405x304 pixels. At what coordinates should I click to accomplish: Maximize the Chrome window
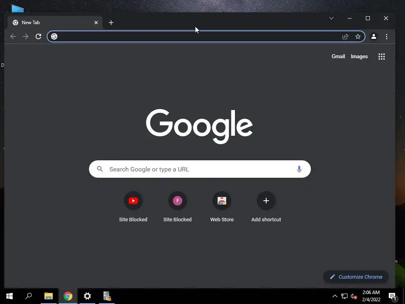pos(368,18)
